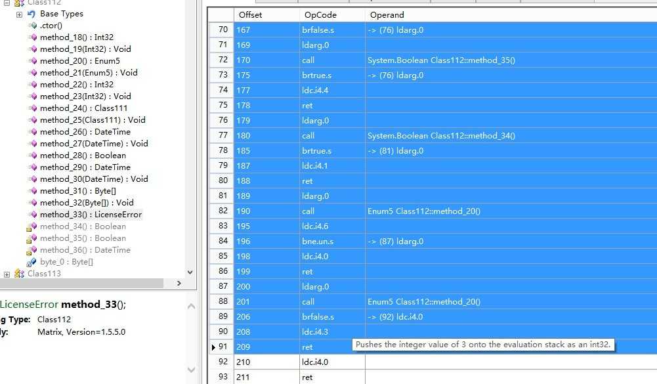
Task: Click the Matrix, Version=1.5.5.0 text
Action: (81, 332)
